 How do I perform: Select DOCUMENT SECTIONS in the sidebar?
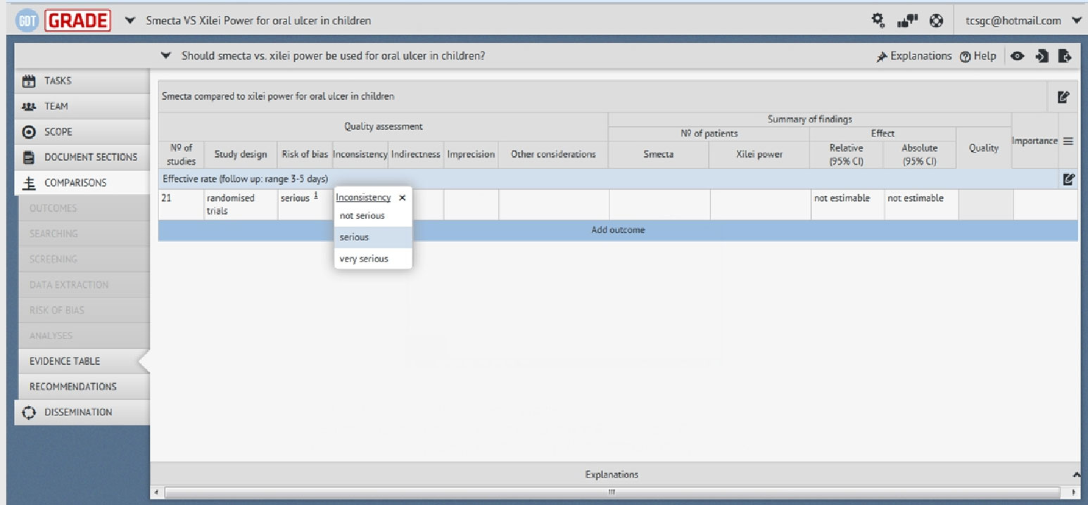tap(82, 157)
